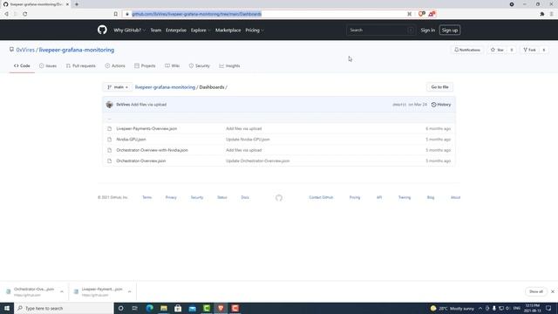The width and height of the screenshot is (558, 314).
Task: Switch to Projects tab
Action: pyautogui.click(x=145, y=66)
